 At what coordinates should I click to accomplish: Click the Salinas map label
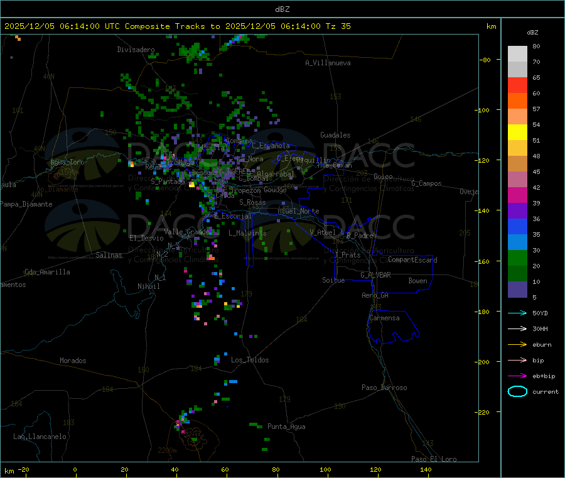tap(109, 255)
